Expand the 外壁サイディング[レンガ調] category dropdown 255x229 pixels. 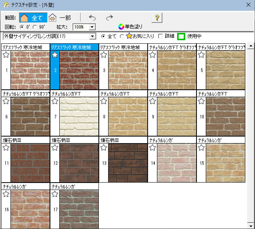click(x=93, y=36)
